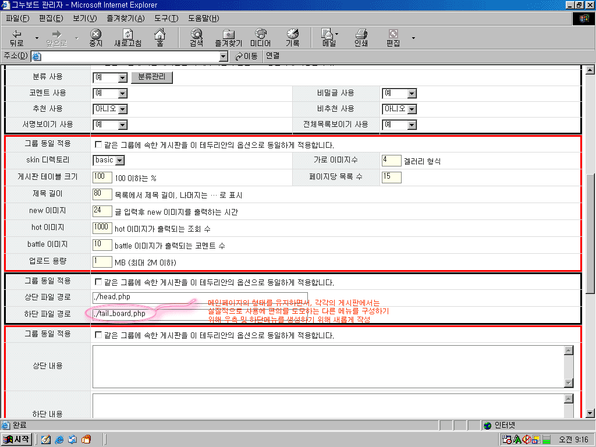The image size is (596, 447).
Task: Click the 시작 Start button on taskbar
Action: (17, 439)
